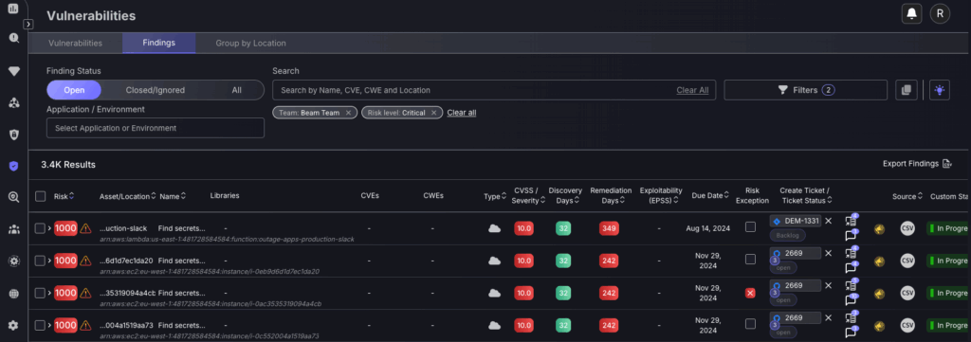Click the lightbulb insights icon
The image size is (971, 342).
(x=940, y=90)
